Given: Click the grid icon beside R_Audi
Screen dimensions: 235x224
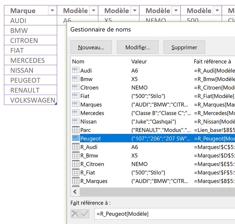Looking at the screenshot, I should (76, 147).
